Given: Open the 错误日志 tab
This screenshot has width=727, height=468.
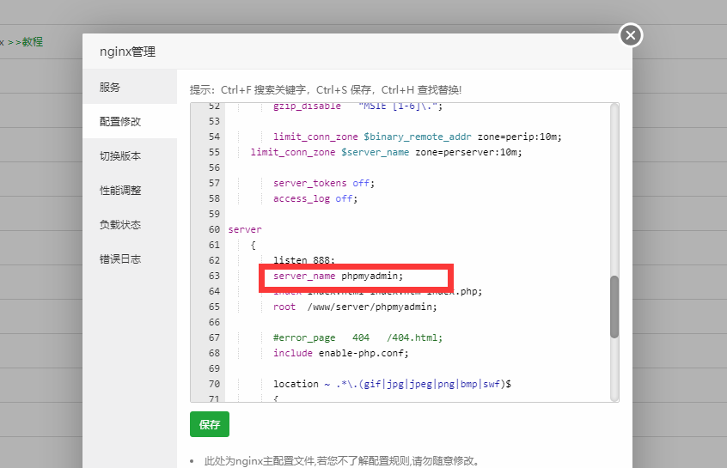Looking at the screenshot, I should (130, 258).
